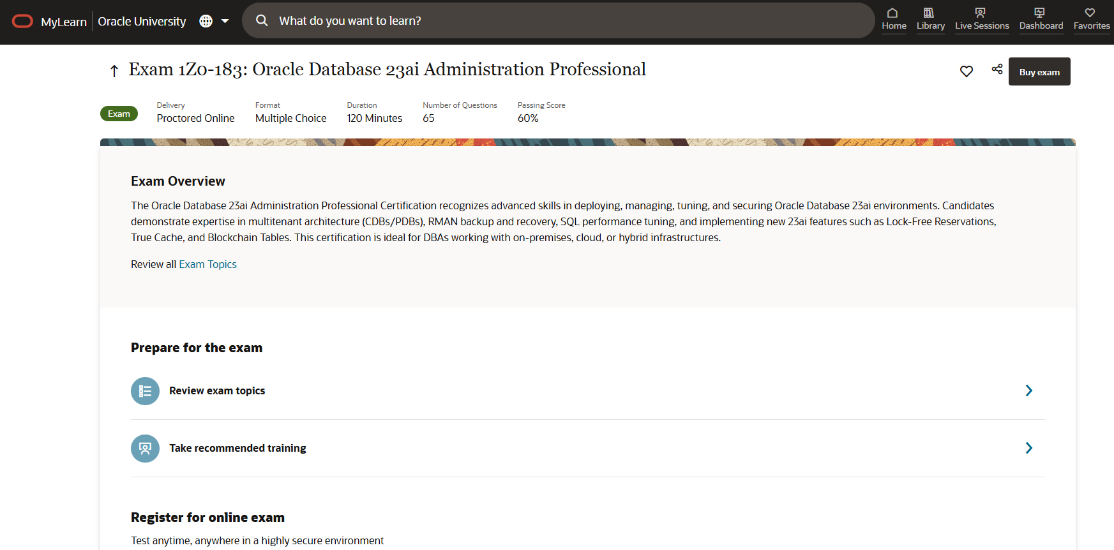Screen dimensions: 1114x550
Task: Select the 'Proctored Online' delivery value
Action: click(195, 118)
